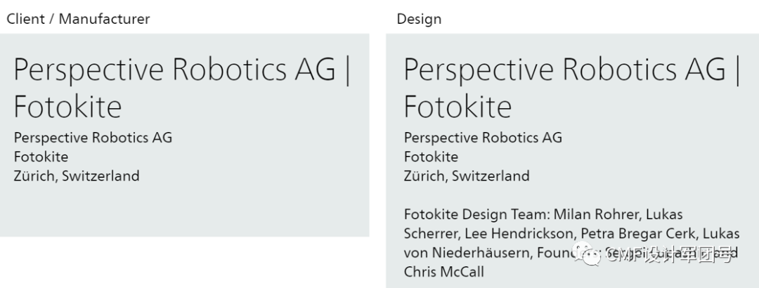
Task: Click small "Fotokite" line in Client panel
Action: pos(41,157)
